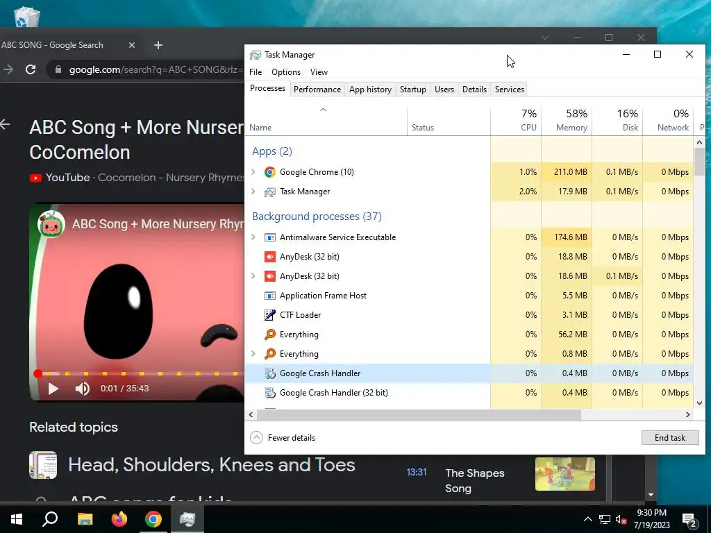Open the Windows Start menu

[17, 519]
